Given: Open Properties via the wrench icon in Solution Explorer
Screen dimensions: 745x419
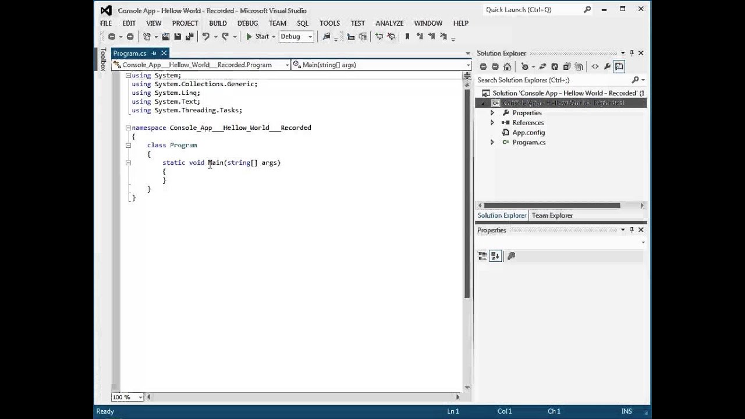Looking at the screenshot, I should pyautogui.click(x=607, y=66).
